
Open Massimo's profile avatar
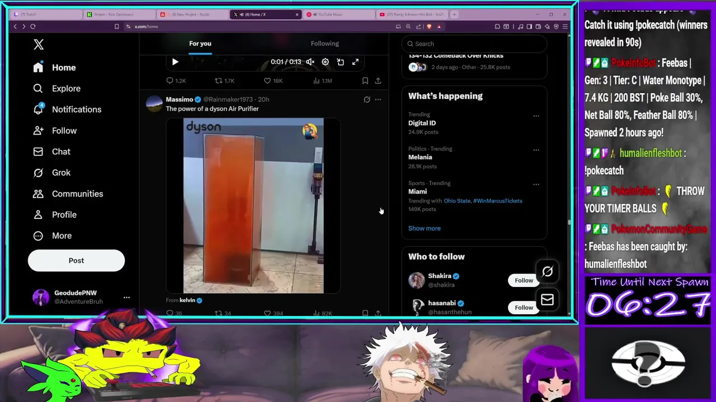[x=154, y=104]
